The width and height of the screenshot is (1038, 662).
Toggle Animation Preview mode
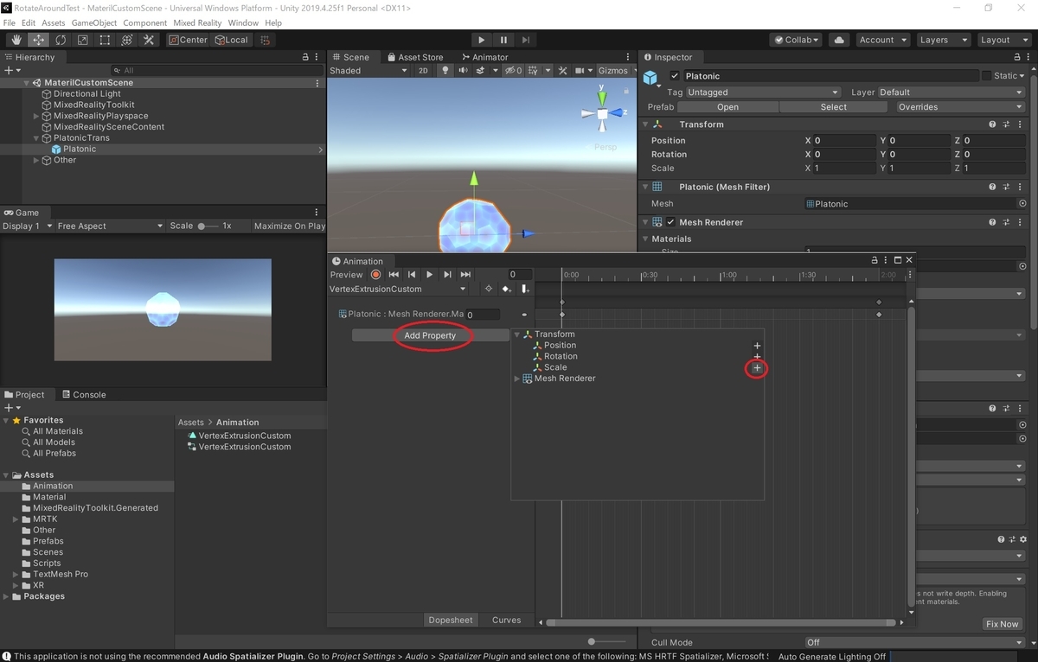[x=347, y=274]
